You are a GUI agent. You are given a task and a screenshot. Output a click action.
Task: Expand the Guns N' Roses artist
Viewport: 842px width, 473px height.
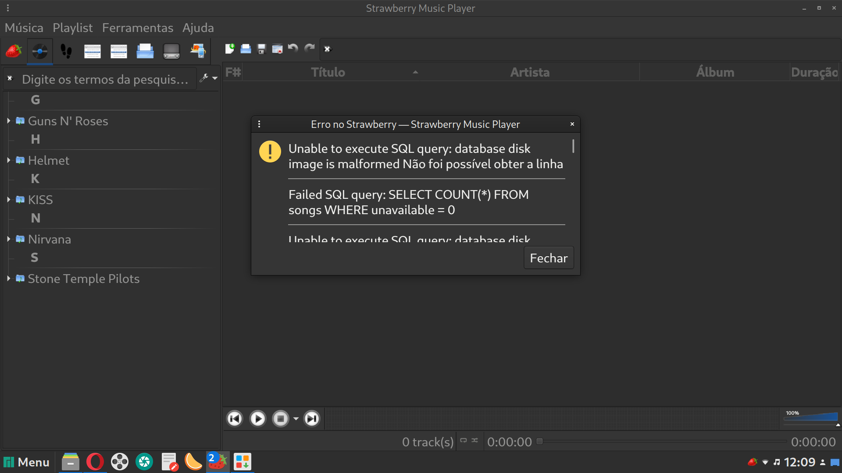(8, 120)
